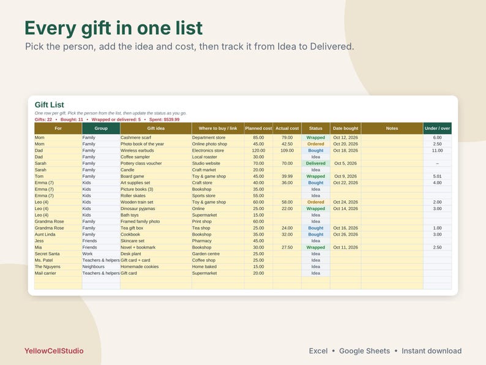Image resolution: width=486 pixels, height=365 pixels.
Task: Select the 'Art supplies set' cell
Action: pos(156,182)
